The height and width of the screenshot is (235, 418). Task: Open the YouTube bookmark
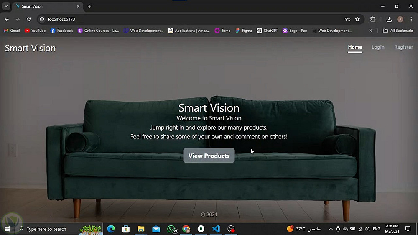tap(35, 31)
